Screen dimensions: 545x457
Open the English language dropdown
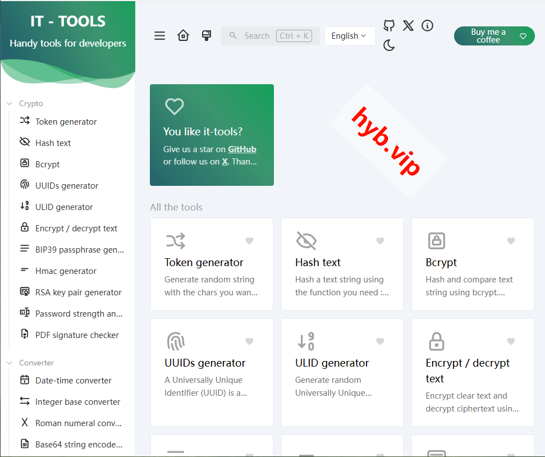[349, 35]
